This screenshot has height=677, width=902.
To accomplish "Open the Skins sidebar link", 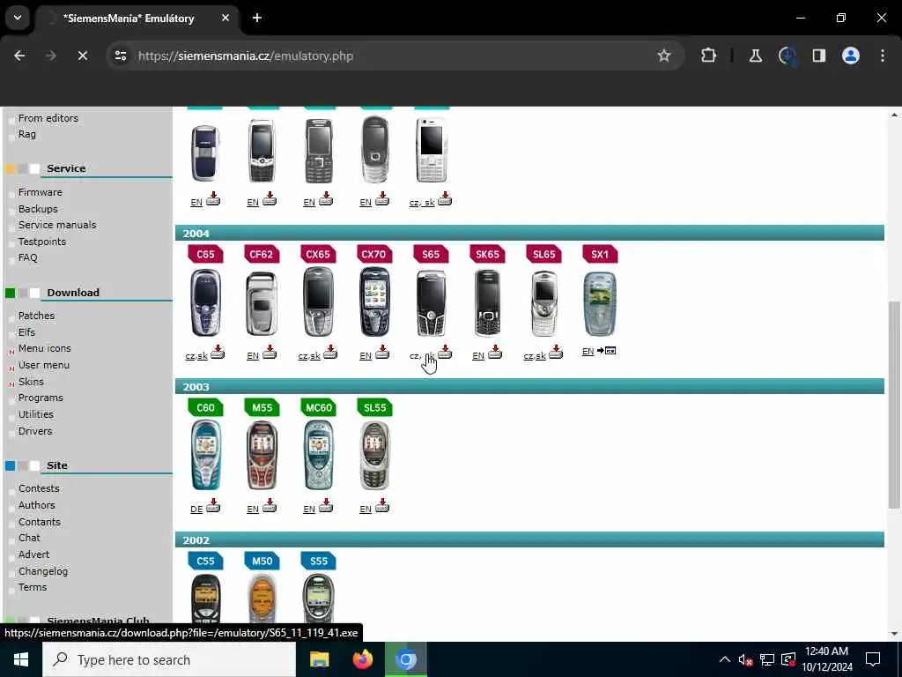I will tap(31, 382).
